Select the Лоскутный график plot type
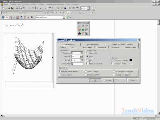 pos(114,75)
